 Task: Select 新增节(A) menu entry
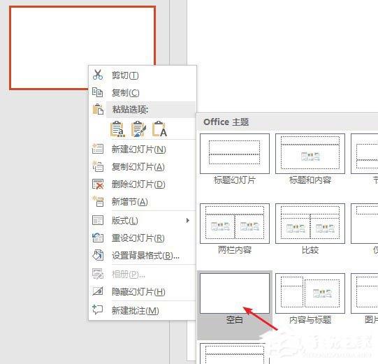pyautogui.click(x=143, y=202)
